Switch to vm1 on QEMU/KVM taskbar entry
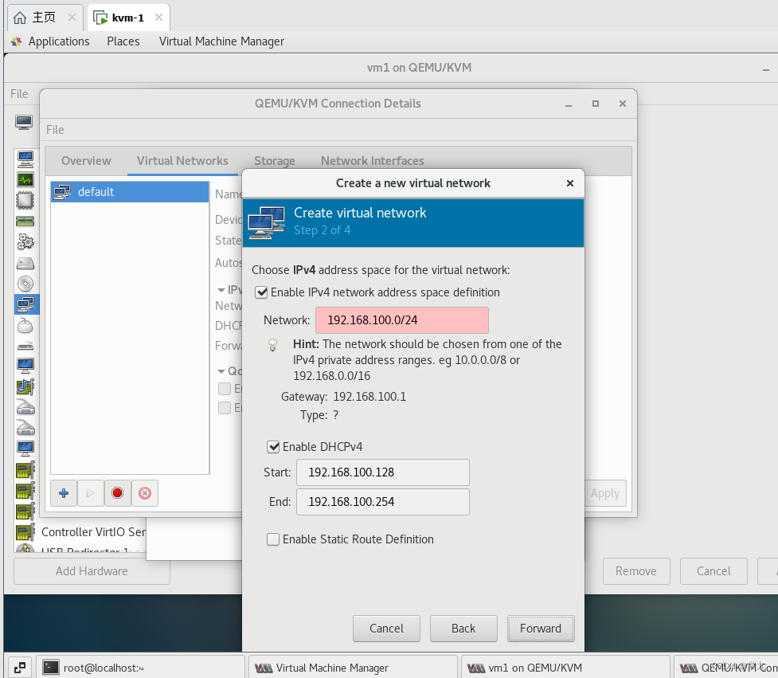This screenshot has height=678, width=778. pos(565,668)
